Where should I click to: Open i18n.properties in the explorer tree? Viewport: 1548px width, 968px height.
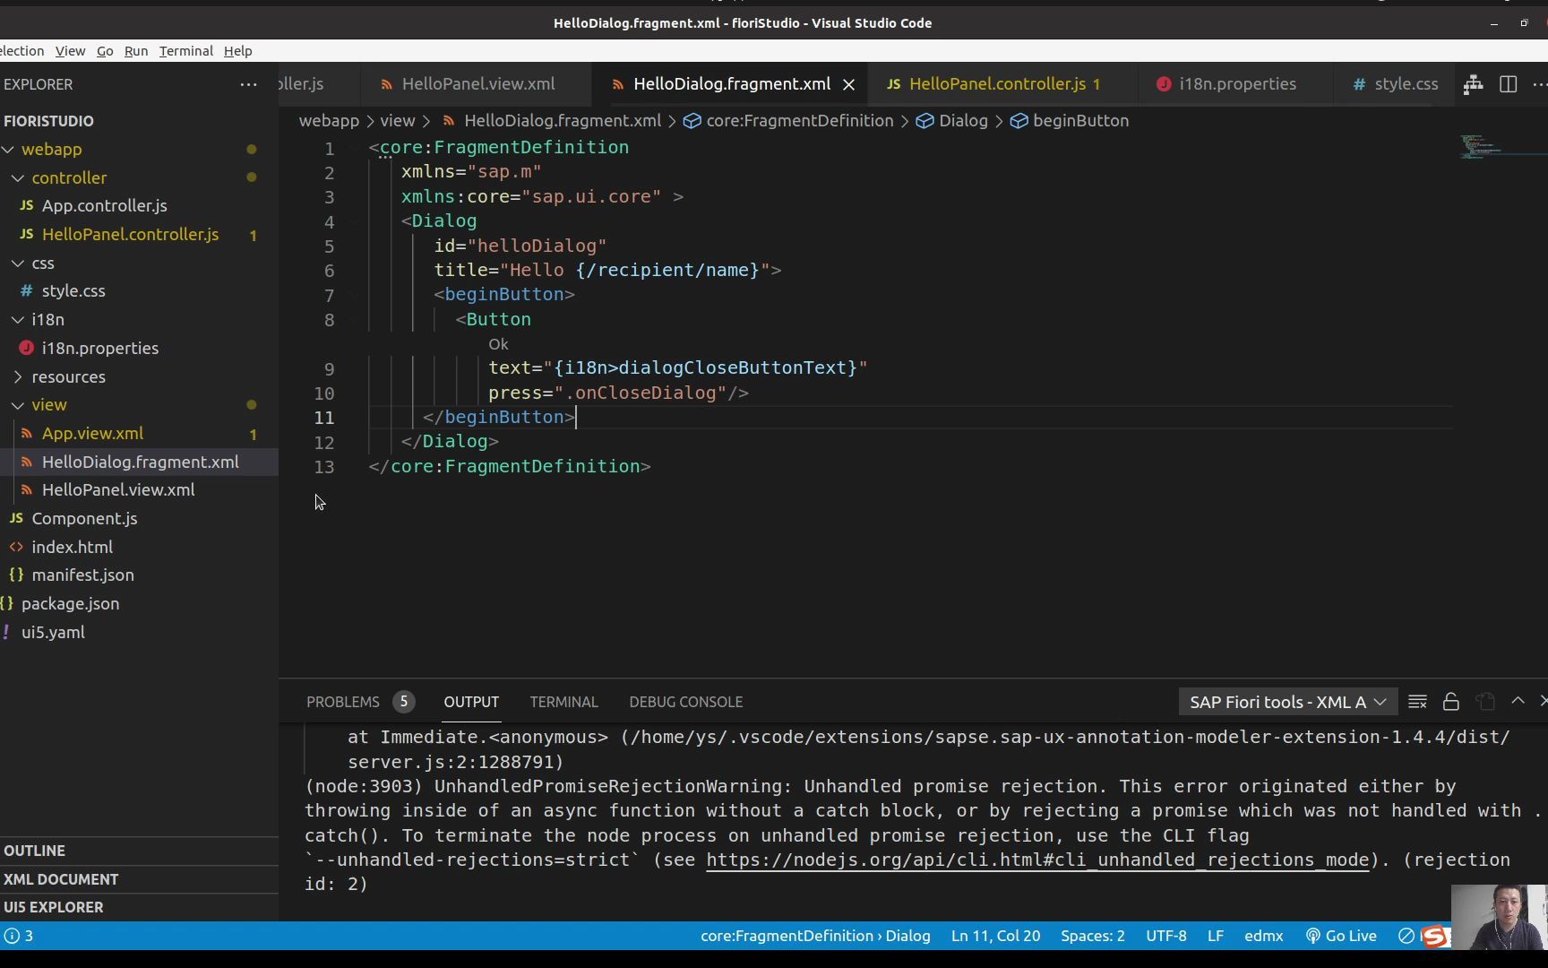coord(99,349)
